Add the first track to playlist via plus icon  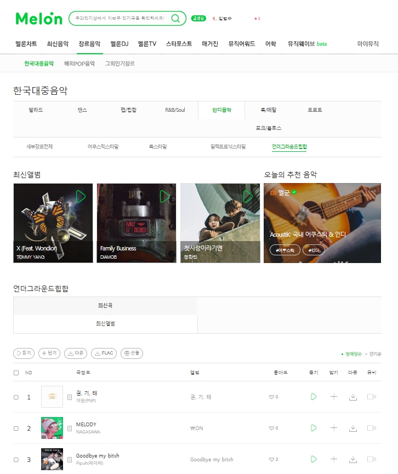click(333, 397)
